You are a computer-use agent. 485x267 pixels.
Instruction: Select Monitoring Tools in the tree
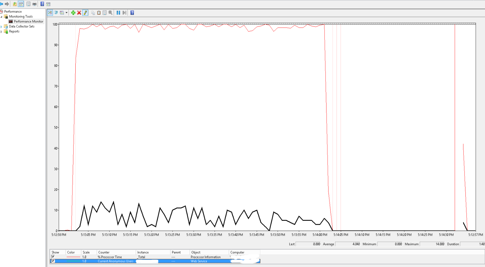[x=21, y=16]
